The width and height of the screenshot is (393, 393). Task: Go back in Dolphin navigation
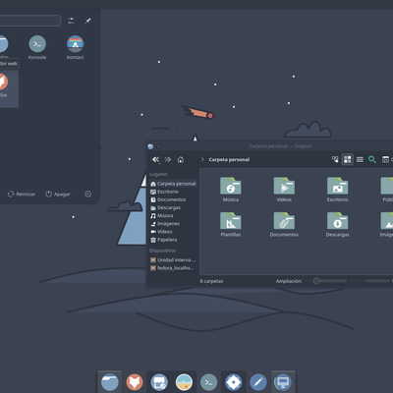tap(155, 159)
